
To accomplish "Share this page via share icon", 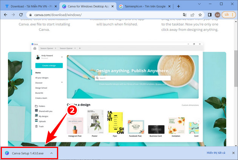I will click(x=192, y=15).
